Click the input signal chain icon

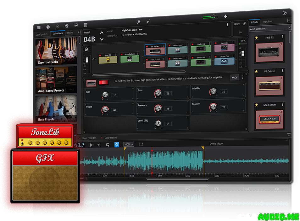tap(86, 49)
